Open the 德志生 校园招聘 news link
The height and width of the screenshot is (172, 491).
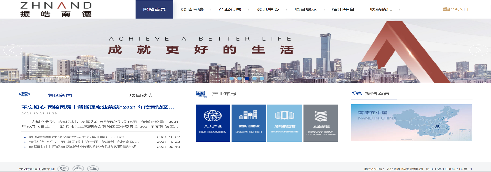[76, 137]
